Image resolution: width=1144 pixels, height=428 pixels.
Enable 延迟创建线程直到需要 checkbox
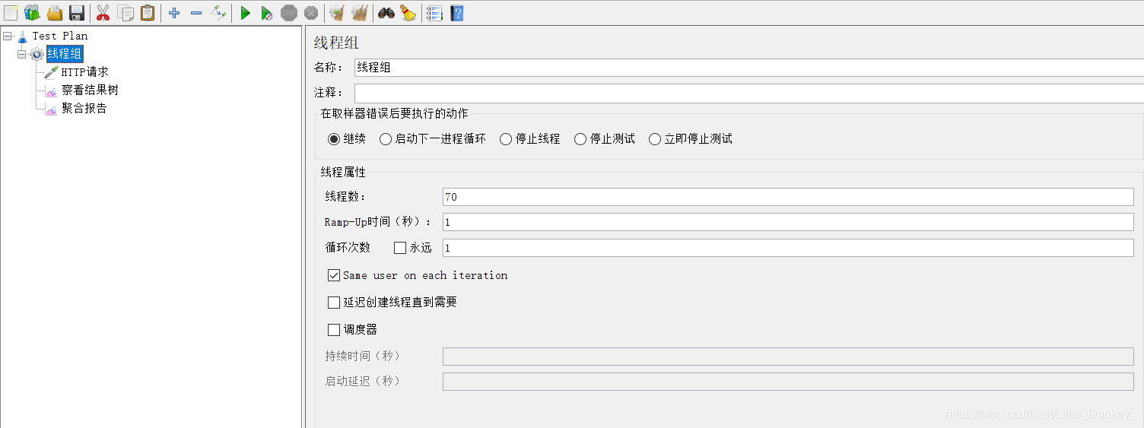(x=334, y=303)
